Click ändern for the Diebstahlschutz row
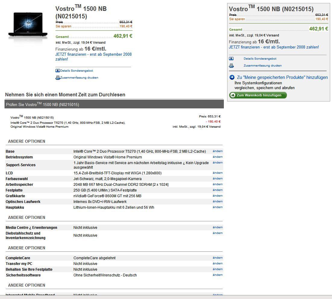Screen dimensions: 332x299 tap(218, 233)
